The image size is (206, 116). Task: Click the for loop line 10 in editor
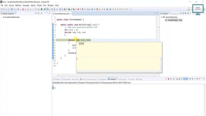pyautogui.click(x=80, y=40)
